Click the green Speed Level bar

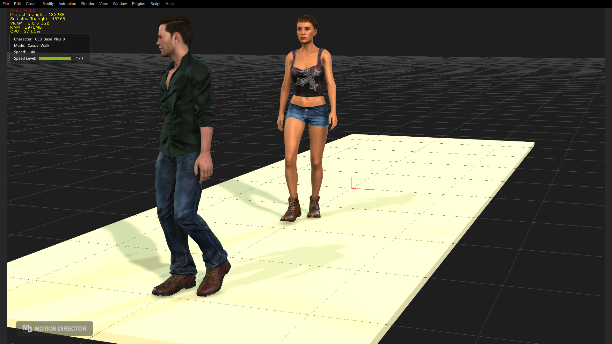55,59
